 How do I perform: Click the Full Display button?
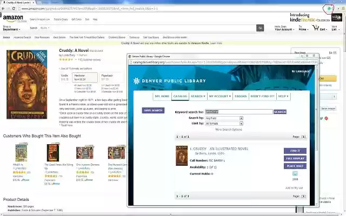[295, 158]
